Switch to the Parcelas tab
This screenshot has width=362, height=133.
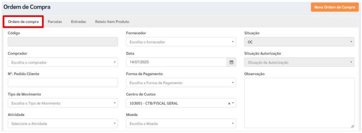click(55, 22)
